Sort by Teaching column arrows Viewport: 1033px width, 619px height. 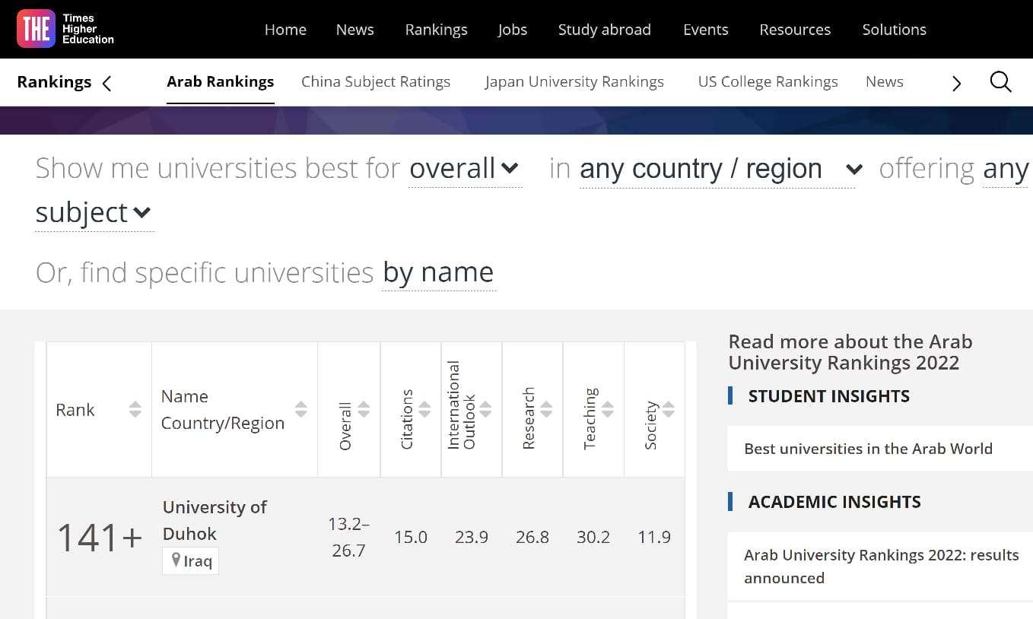tap(607, 409)
